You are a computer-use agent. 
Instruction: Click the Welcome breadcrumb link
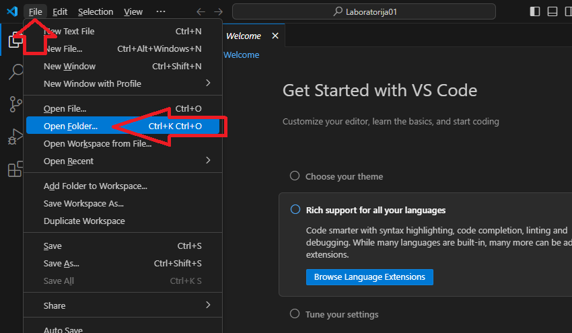coord(241,54)
